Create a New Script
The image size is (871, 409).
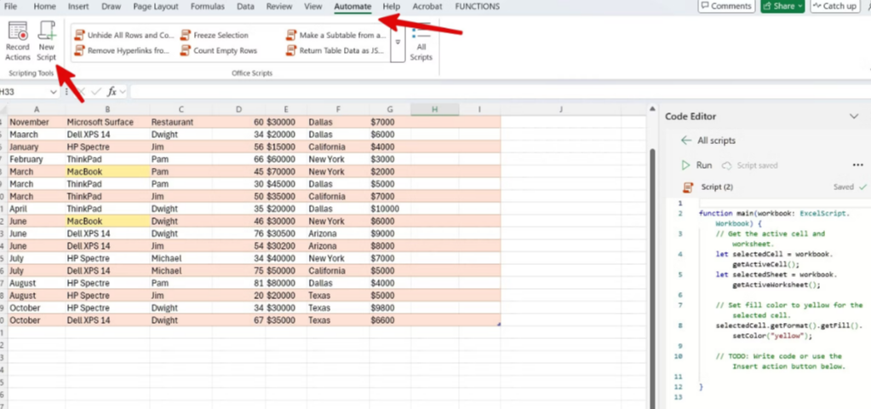(x=47, y=42)
